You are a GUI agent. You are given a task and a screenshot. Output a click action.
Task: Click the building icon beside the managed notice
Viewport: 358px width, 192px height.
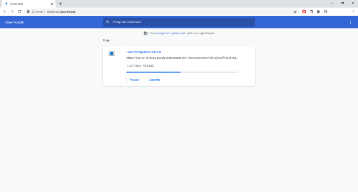click(x=146, y=33)
